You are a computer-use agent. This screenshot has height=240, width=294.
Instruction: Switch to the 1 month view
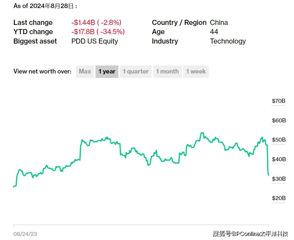point(167,72)
